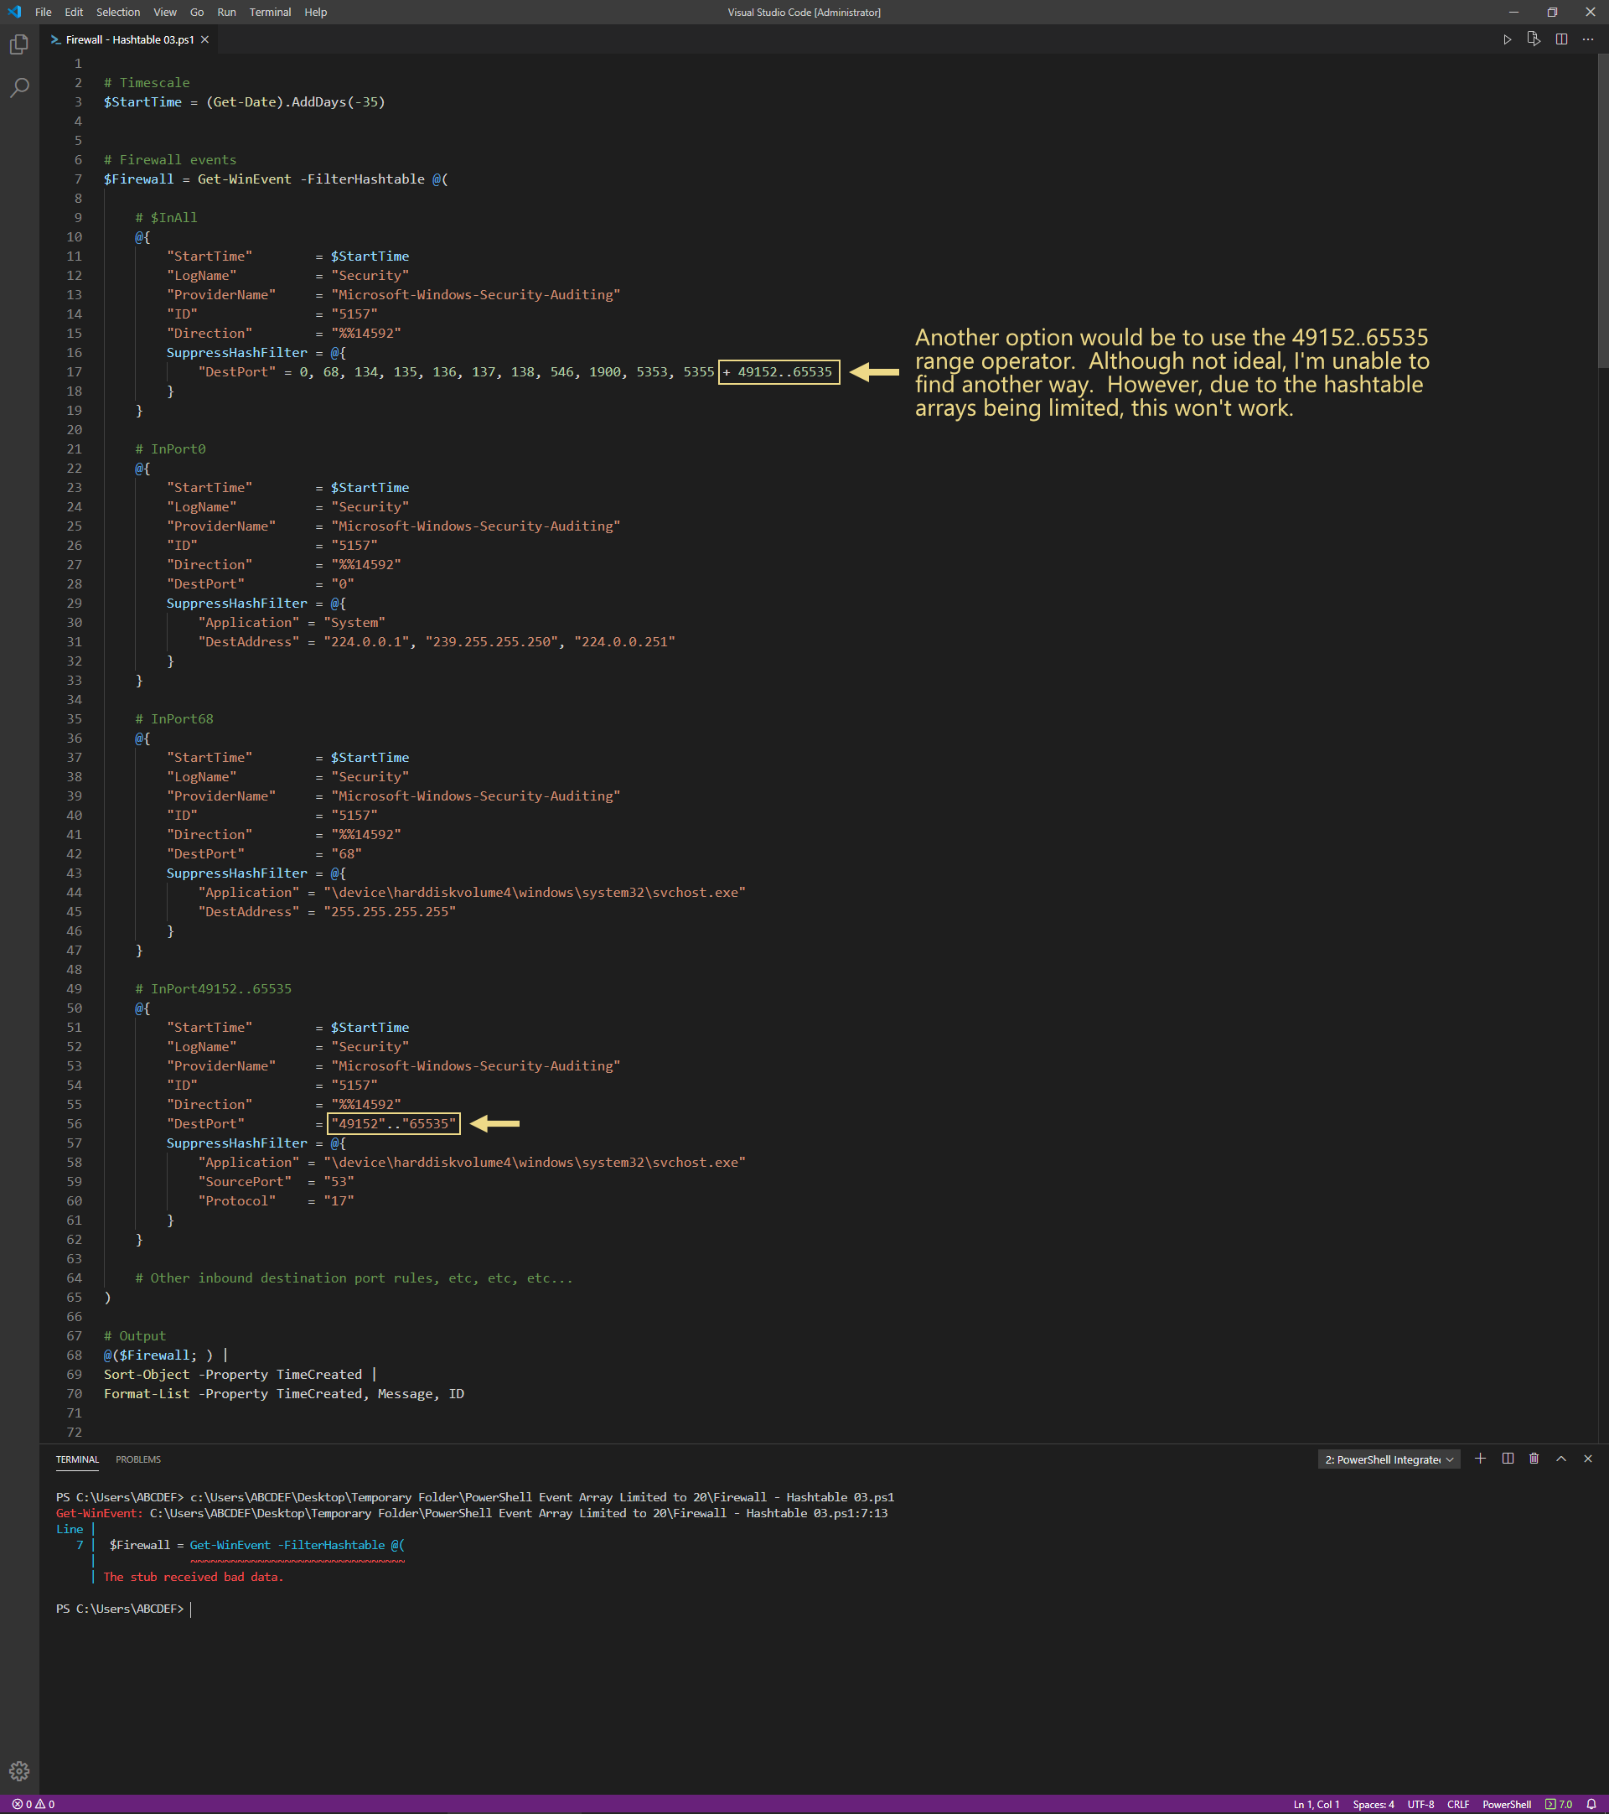
Task: Open more editor actions with the ellipsis
Action: pos(1587,39)
